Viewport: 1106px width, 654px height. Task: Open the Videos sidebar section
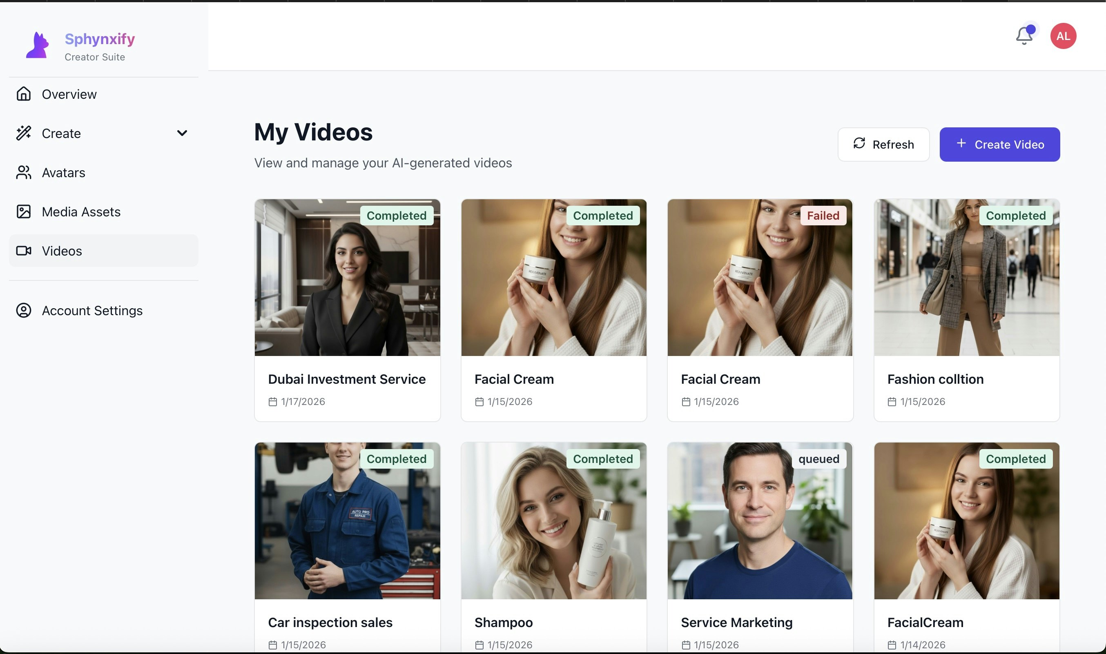point(62,251)
